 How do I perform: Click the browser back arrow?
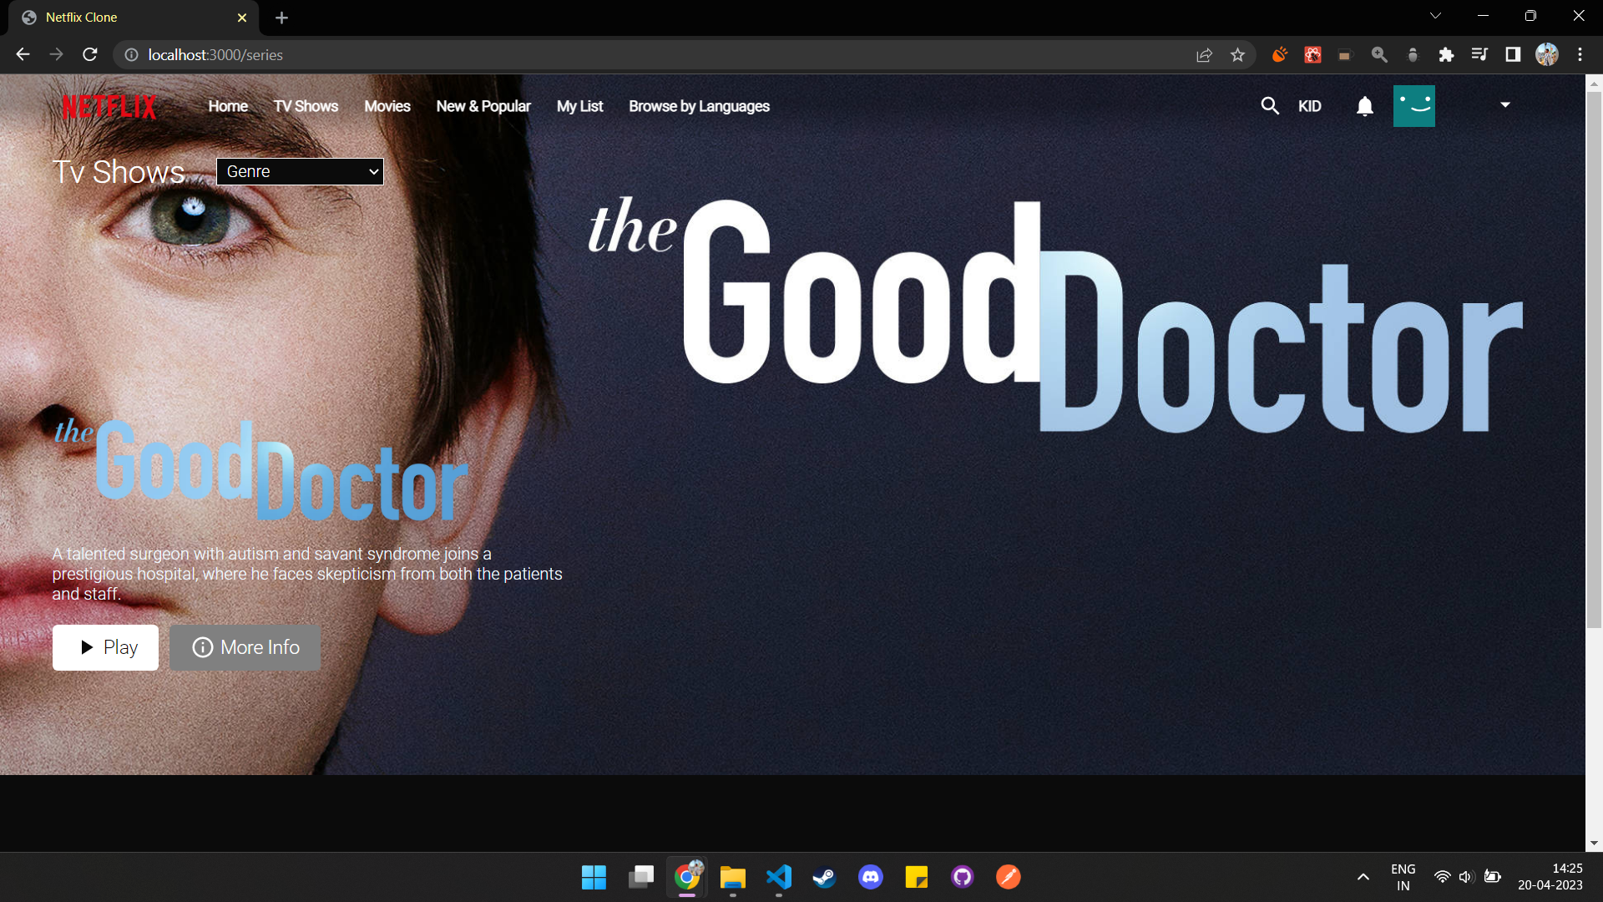point(23,54)
